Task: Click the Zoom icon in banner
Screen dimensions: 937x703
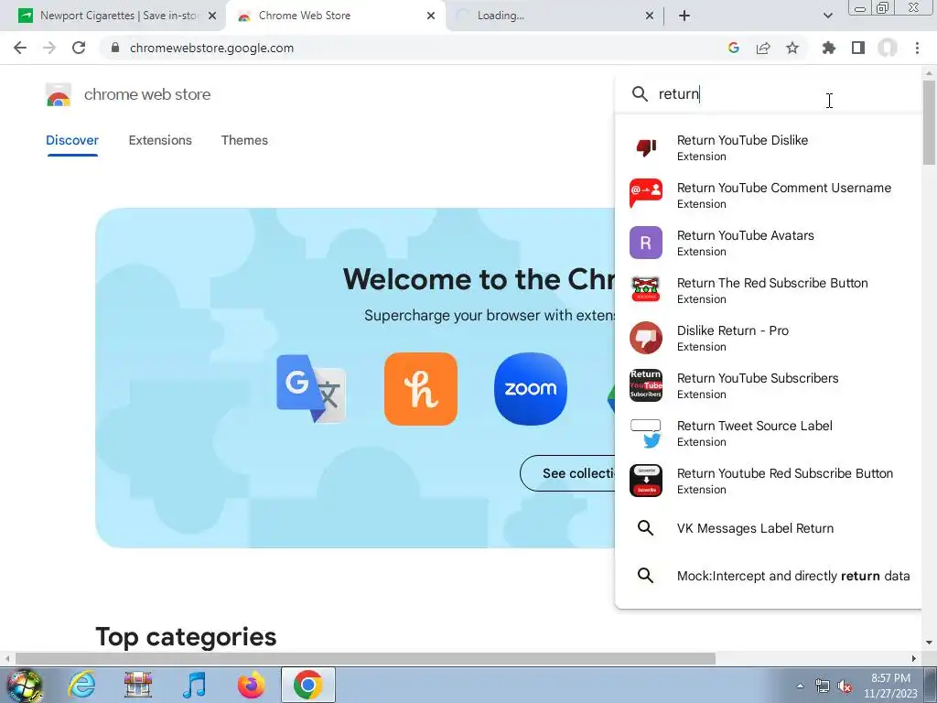Action: tap(531, 389)
